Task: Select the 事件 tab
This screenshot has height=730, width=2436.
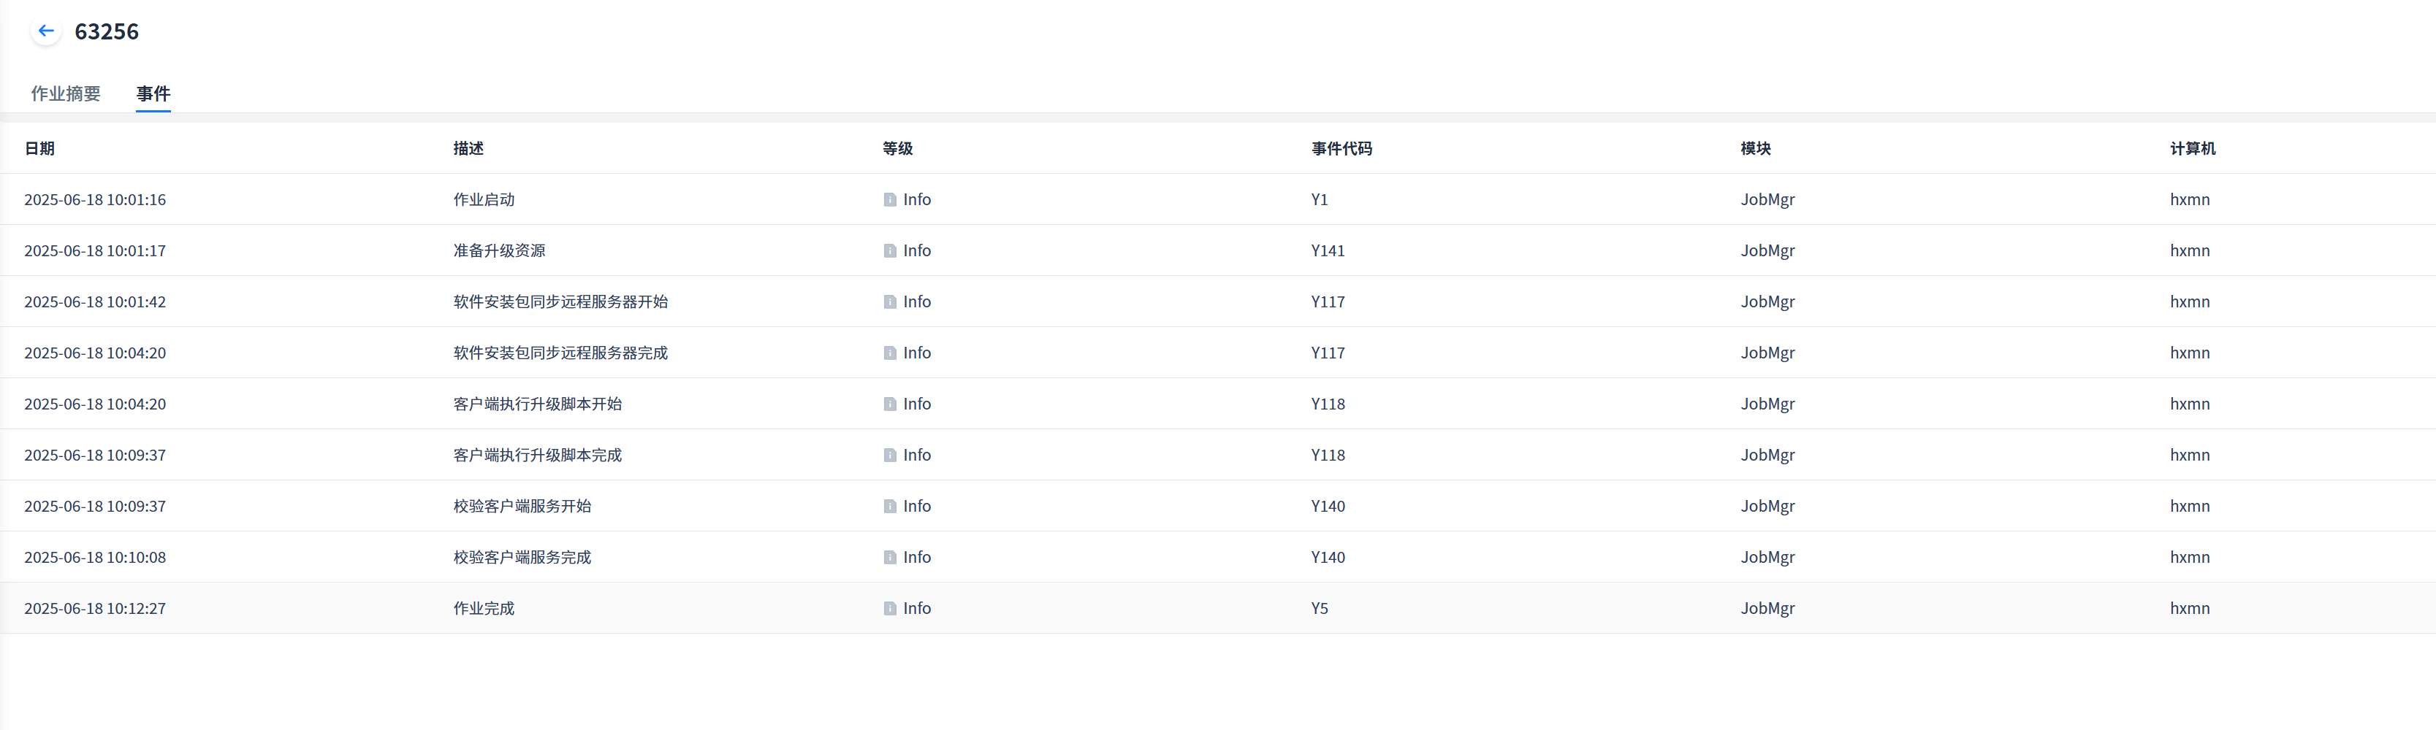Action: 153,93
